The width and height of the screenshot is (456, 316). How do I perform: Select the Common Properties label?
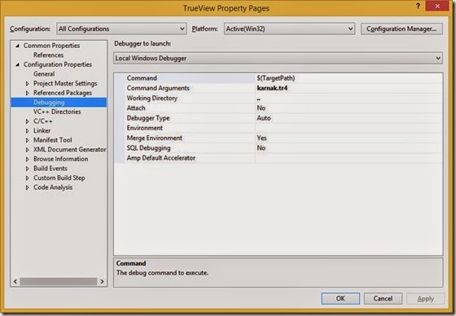[51, 46]
